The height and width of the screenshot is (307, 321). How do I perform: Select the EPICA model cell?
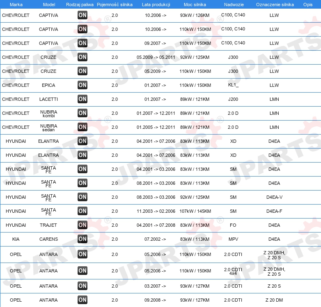click(48, 85)
